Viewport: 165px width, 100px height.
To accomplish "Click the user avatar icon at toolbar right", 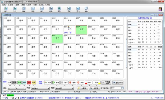I will [x=160, y=9].
